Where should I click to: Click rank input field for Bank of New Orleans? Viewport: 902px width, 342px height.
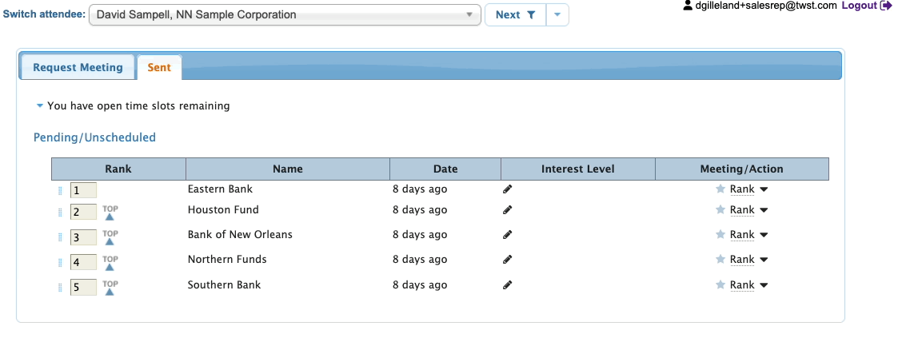click(x=83, y=237)
